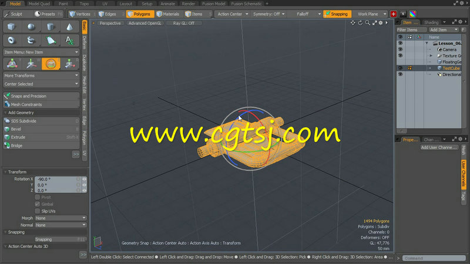Open Fusion Schematic layout tab
Viewport: 470px width, 264px height.
point(246,4)
